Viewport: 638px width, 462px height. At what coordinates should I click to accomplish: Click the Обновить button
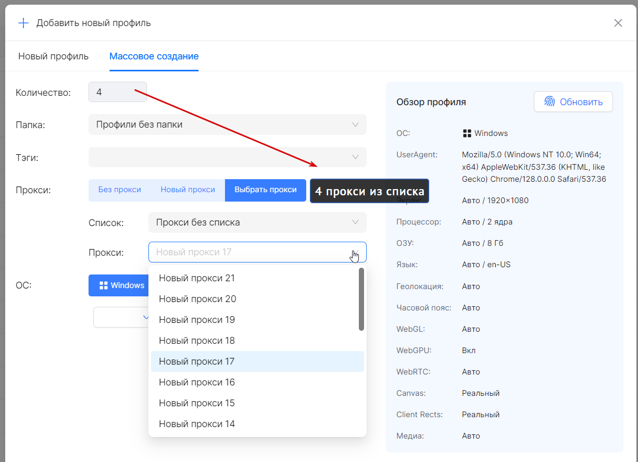tap(573, 102)
